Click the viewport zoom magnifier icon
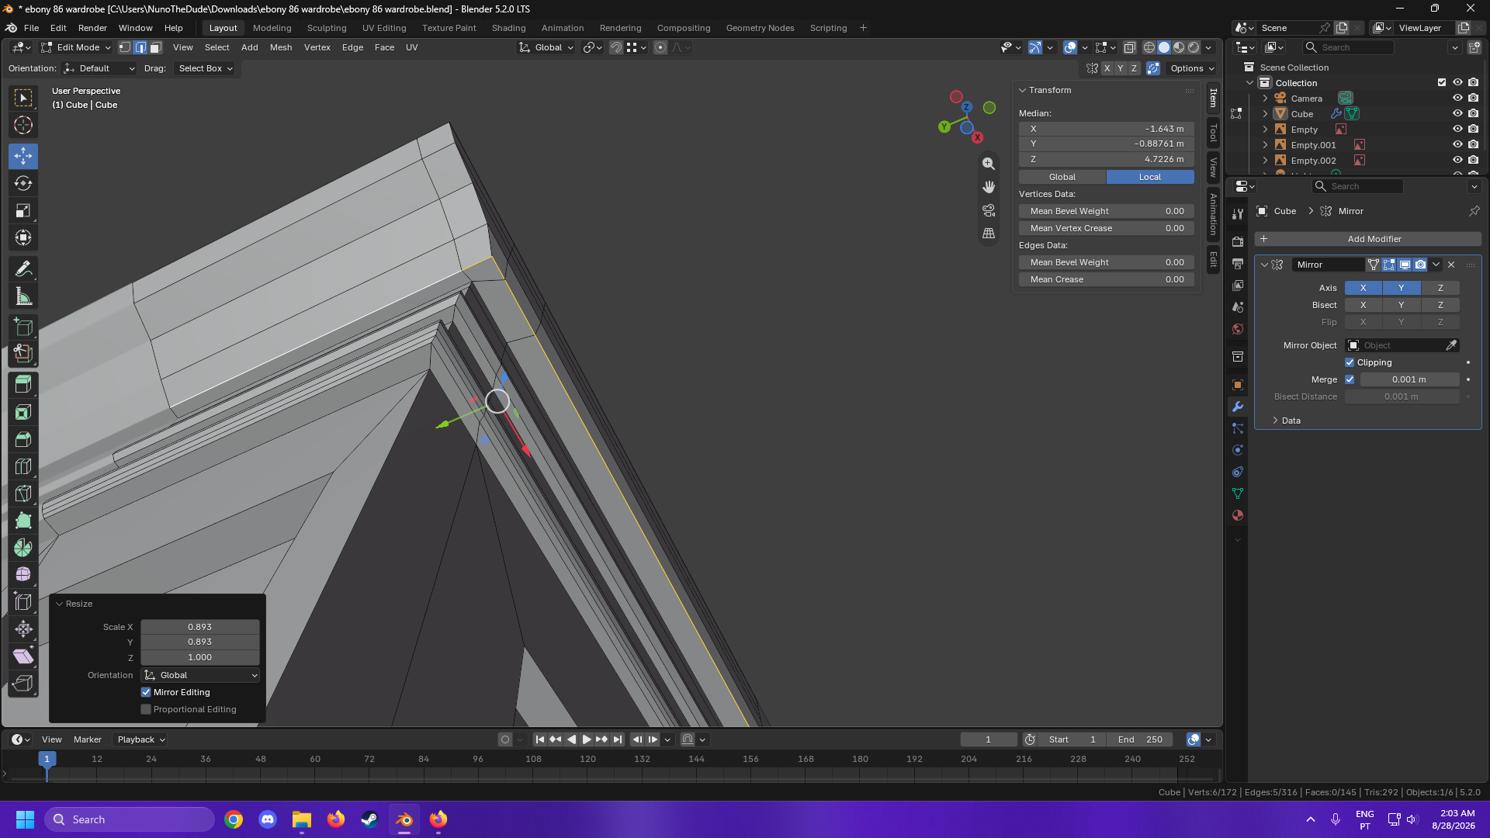Viewport: 1490px width, 838px height. [989, 164]
